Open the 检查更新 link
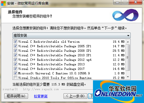 [x=41, y=96]
